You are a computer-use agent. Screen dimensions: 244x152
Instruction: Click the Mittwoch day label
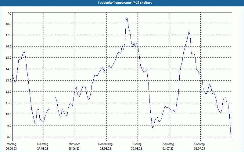click(74, 144)
